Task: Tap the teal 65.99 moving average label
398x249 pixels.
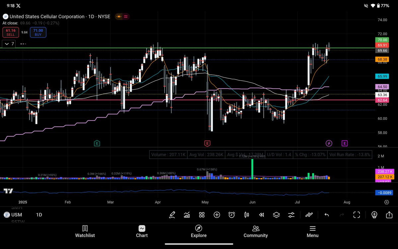Action: 382,76
